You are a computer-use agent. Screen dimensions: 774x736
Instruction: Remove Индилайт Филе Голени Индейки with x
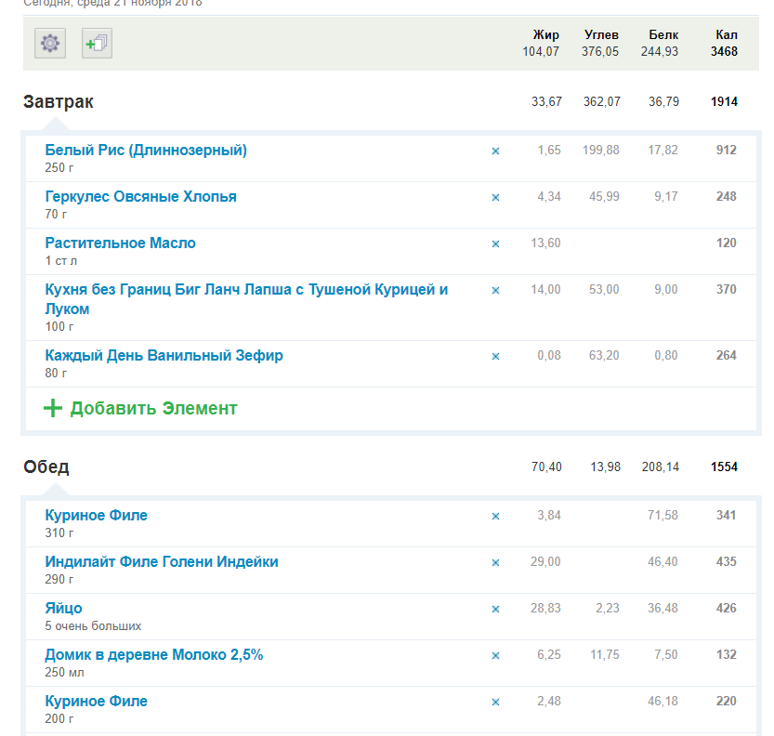pyautogui.click(x=495, y=562)
